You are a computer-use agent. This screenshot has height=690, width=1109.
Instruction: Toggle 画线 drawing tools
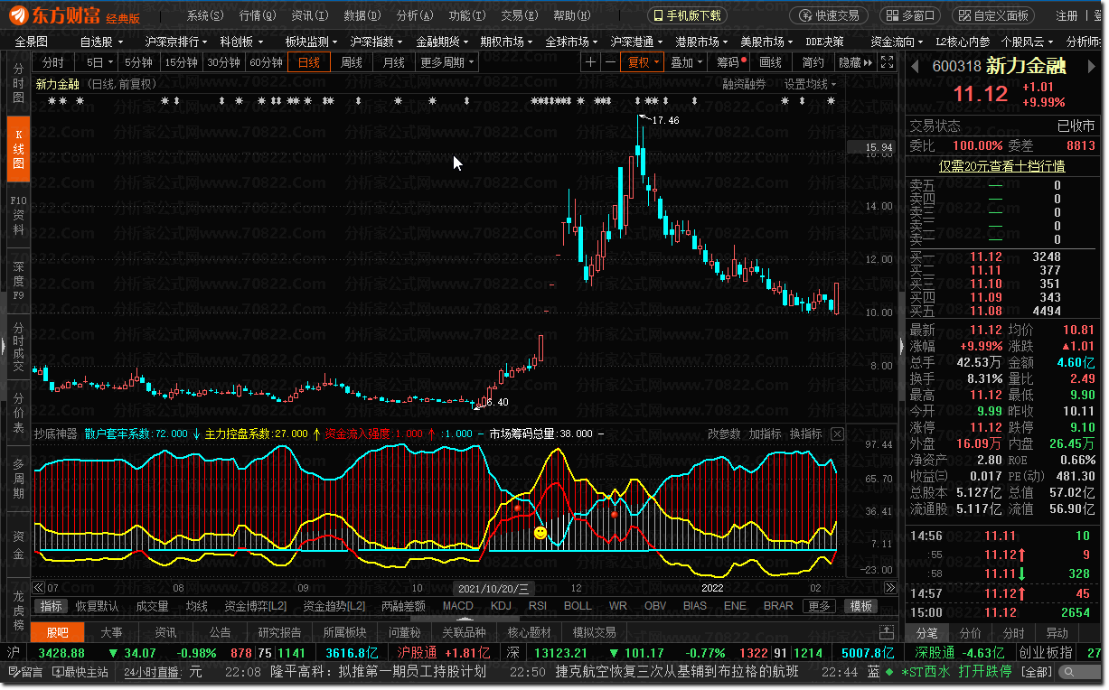(771, 62)
